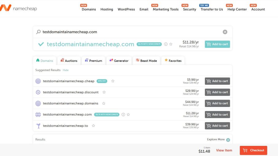The height and width of the screenshot is (156, 278).
Task: Open the Beast Mode tab
Action: coord(146,61)
